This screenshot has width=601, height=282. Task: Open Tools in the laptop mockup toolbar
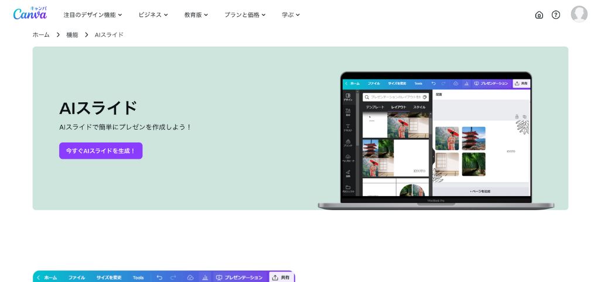point(418,83)
